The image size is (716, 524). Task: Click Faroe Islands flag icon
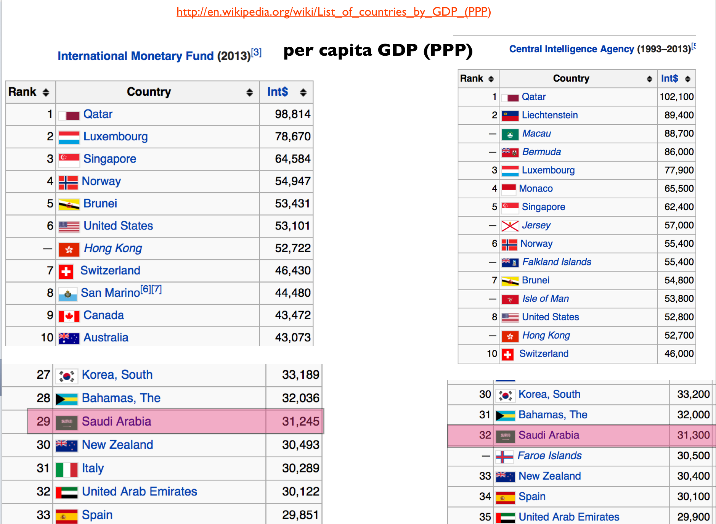[505, 456]
